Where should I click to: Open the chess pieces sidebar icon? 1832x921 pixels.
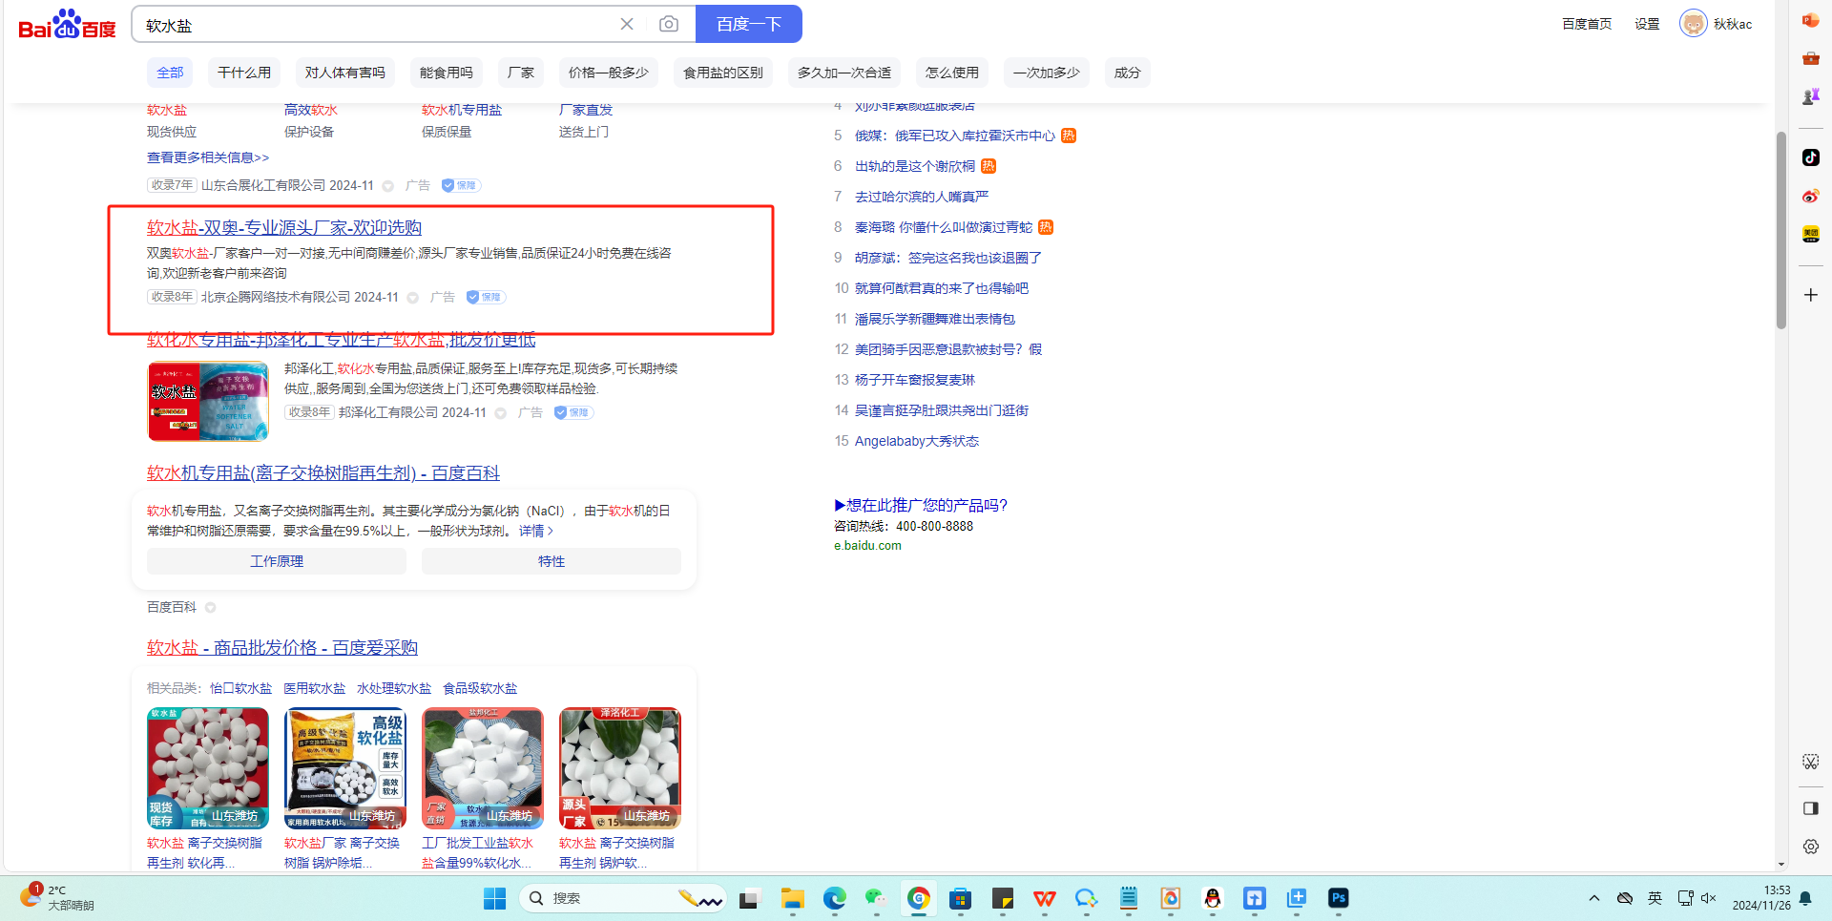[x=1810, y=96]
